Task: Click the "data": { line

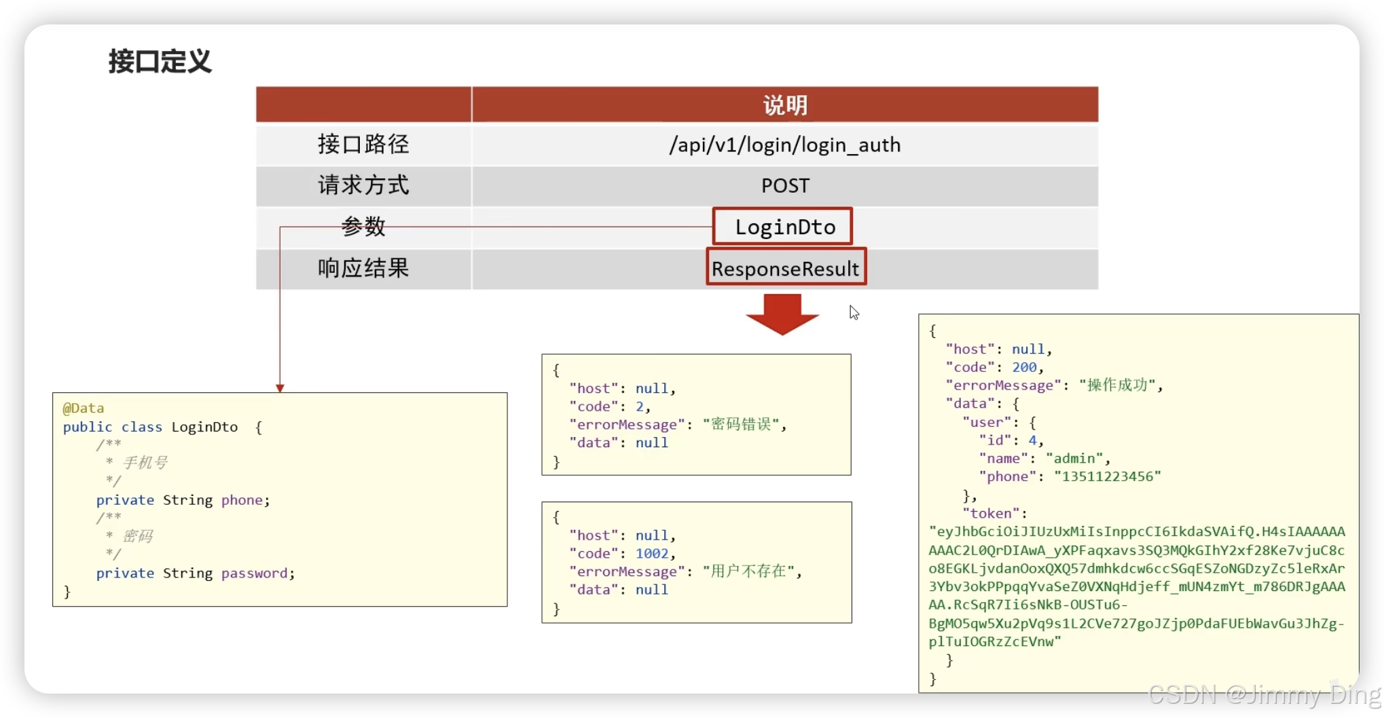Action: [x=983, y=404]
